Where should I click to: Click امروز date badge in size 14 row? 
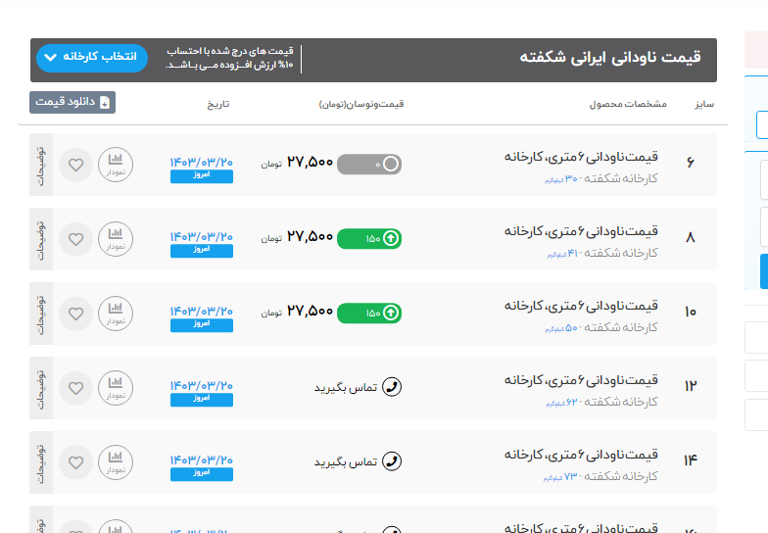pos(202,474)
